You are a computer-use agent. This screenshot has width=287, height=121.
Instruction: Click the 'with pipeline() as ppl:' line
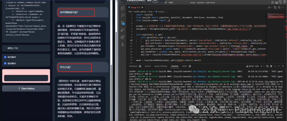click(149, 34)
